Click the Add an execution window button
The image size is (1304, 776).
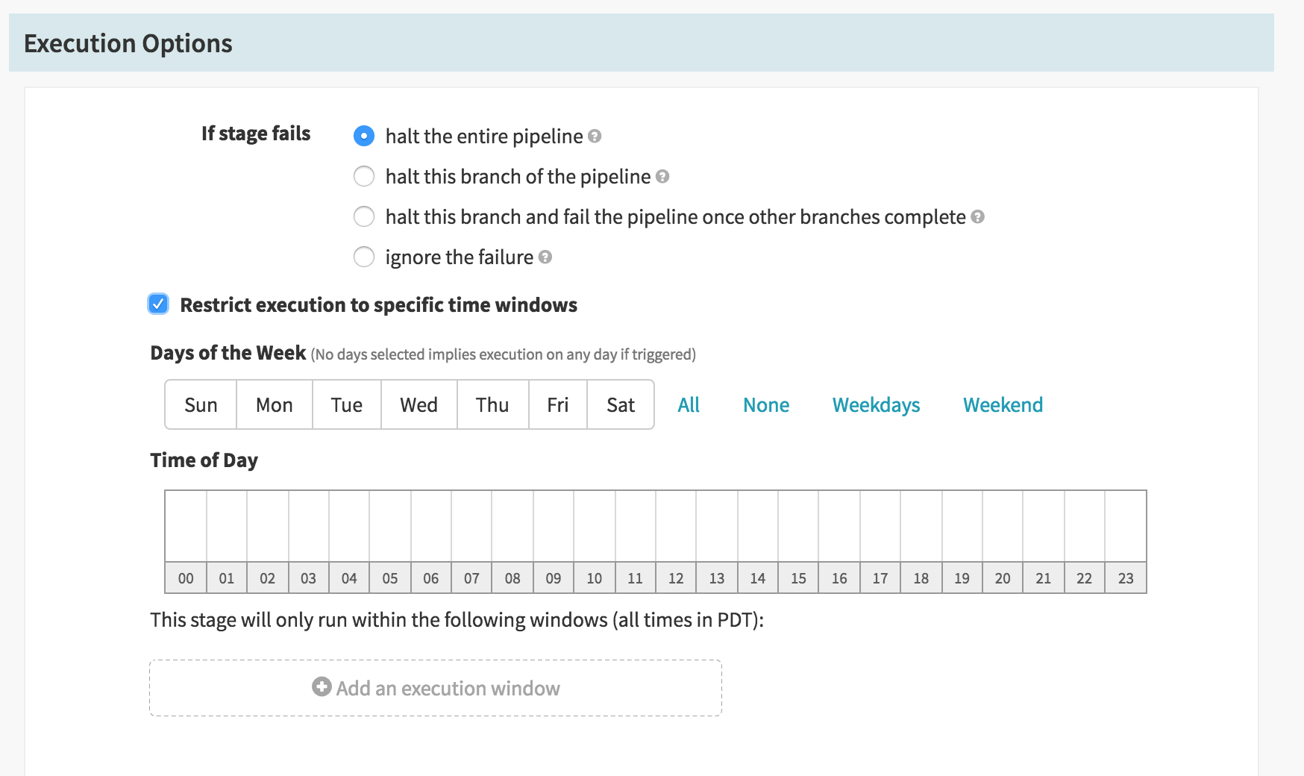(436, 688)
